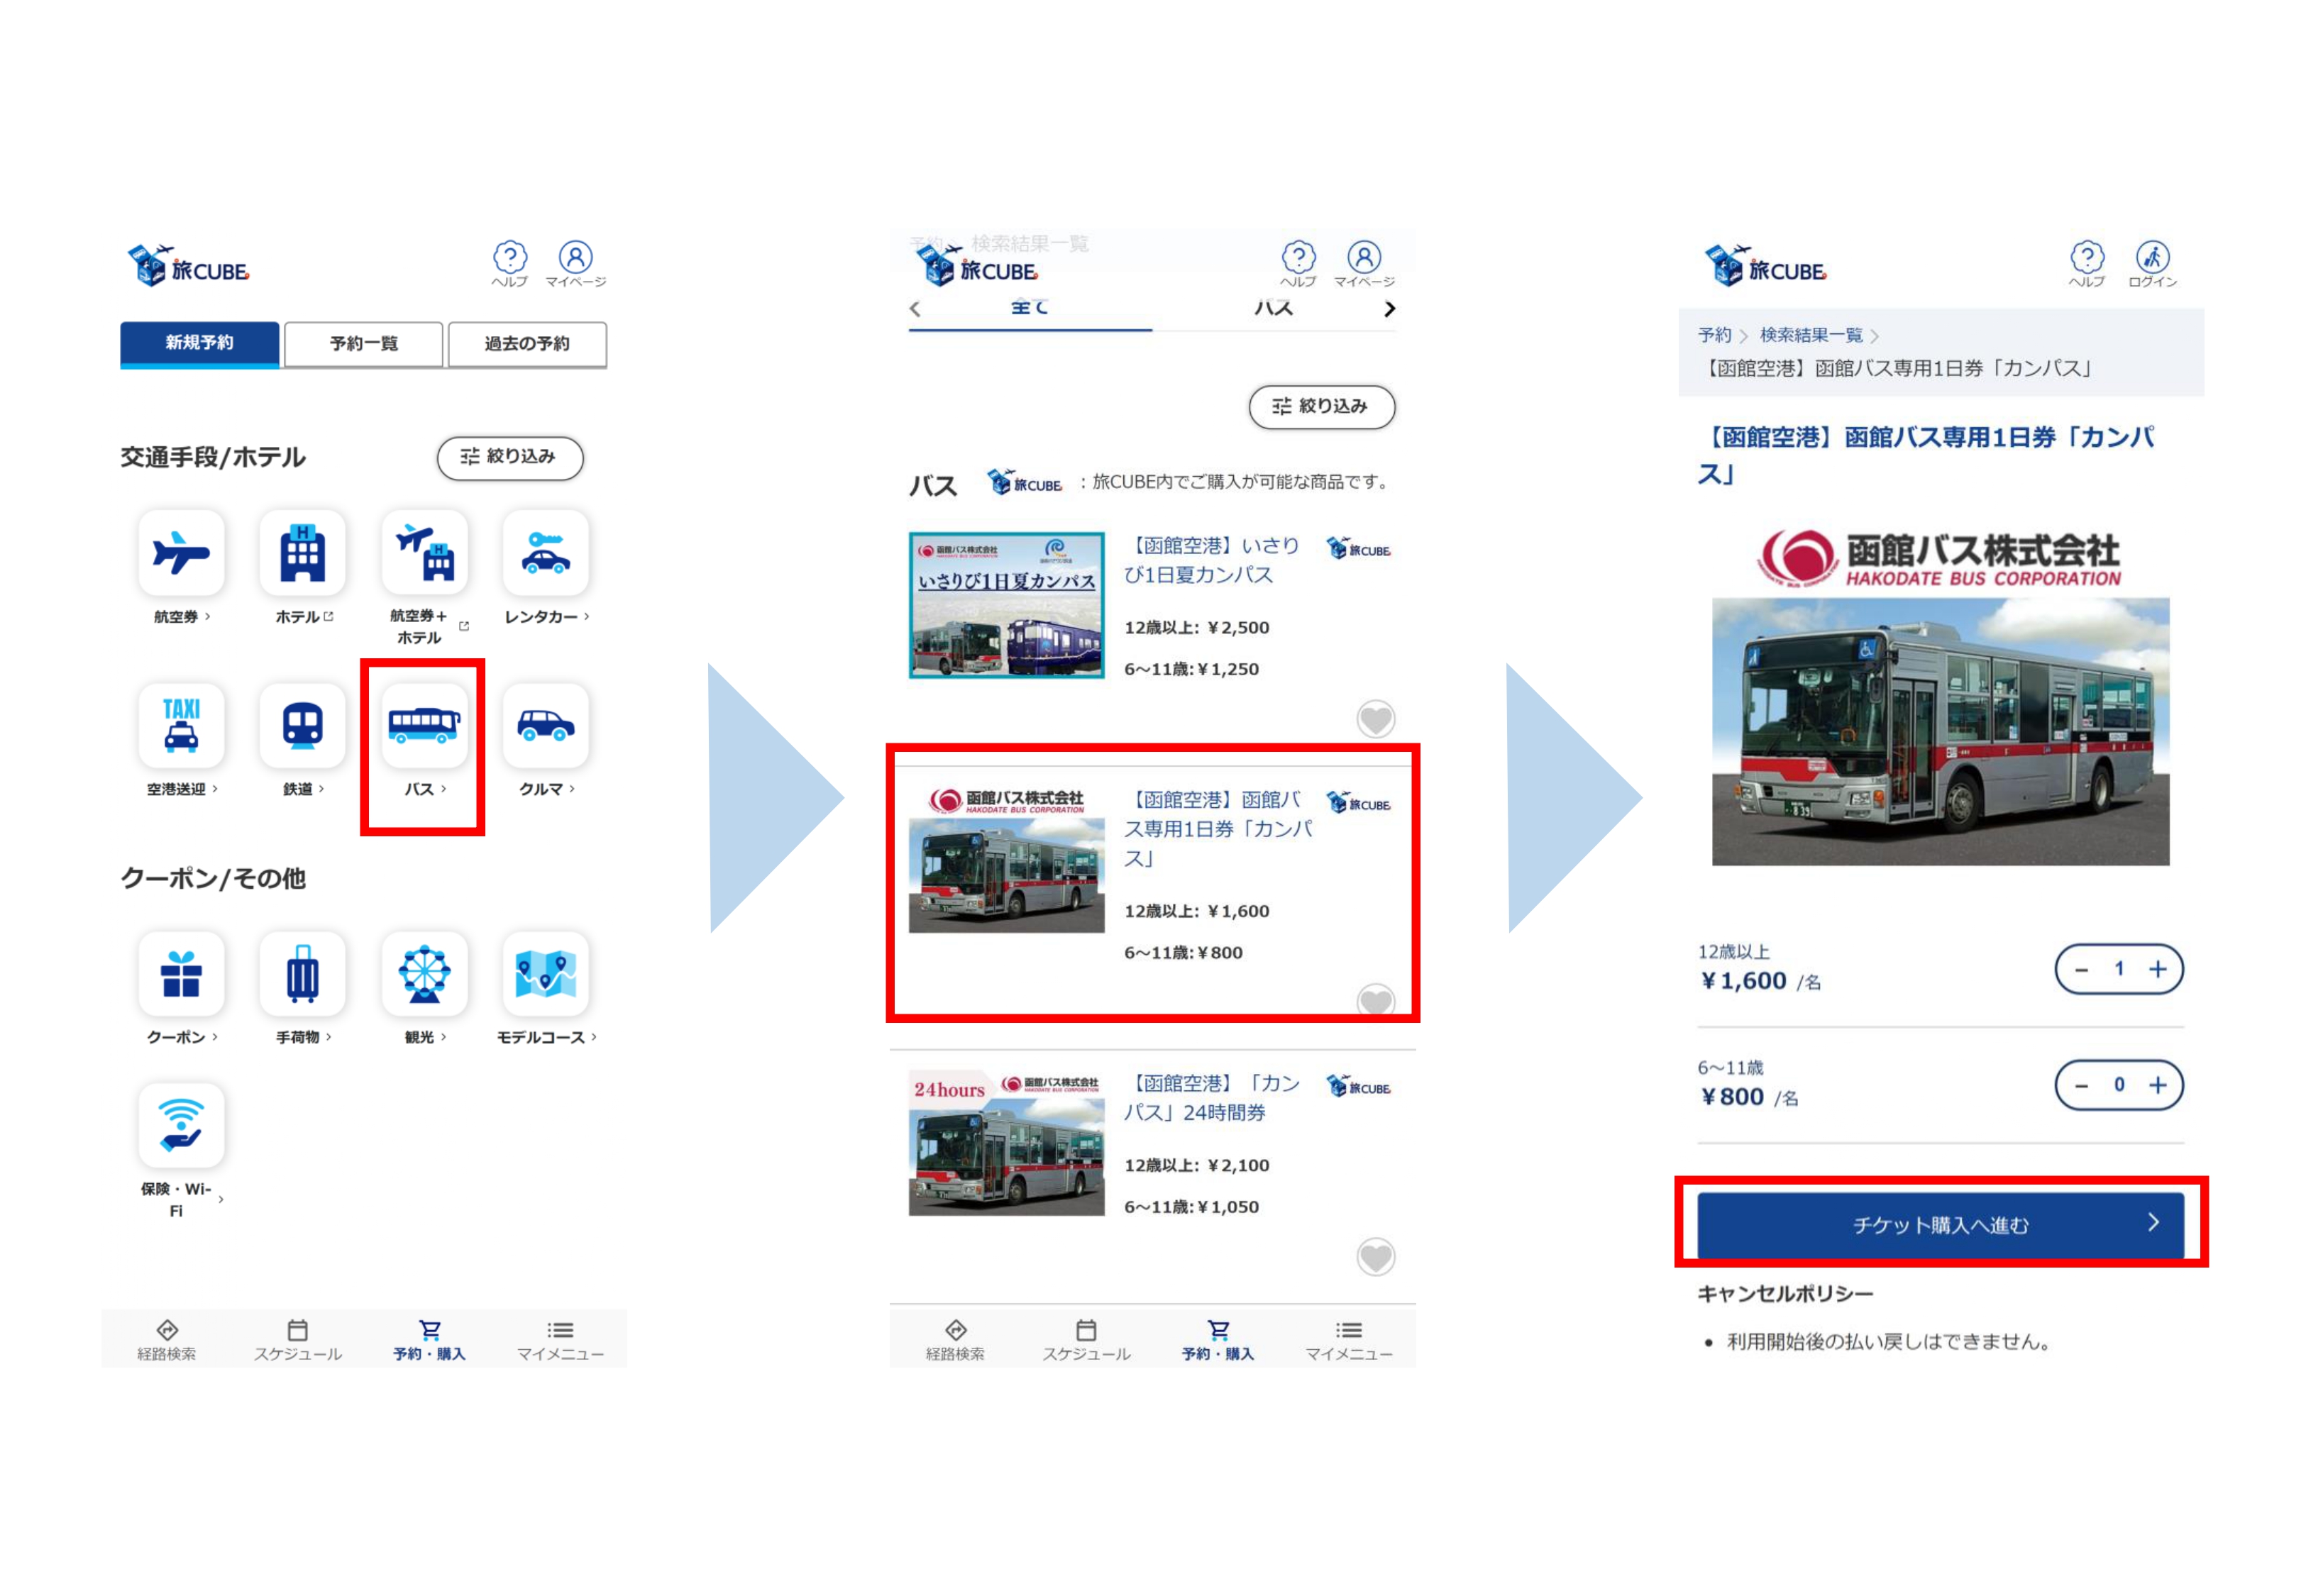Screen dimensions: 2306x1596
Task: Select the 空港送迎 taxi icon
Action: [181, 726]
